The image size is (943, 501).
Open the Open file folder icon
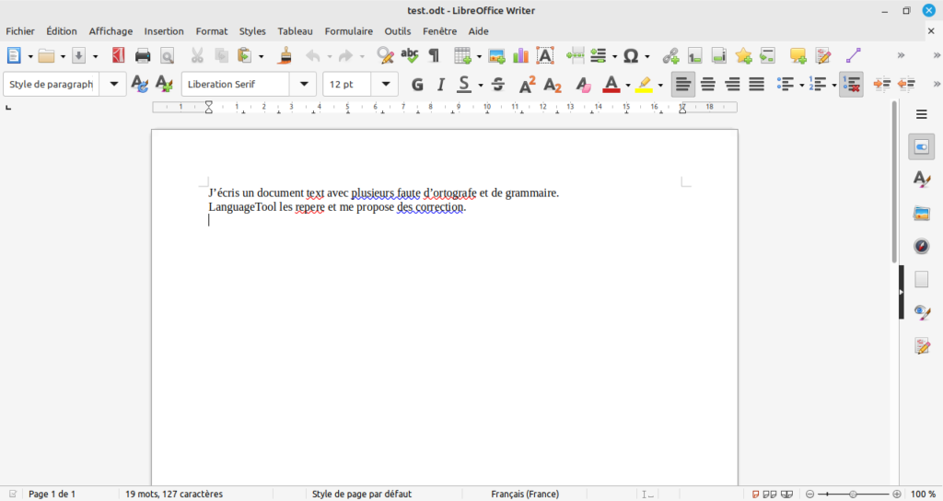(x=46, y=56)
